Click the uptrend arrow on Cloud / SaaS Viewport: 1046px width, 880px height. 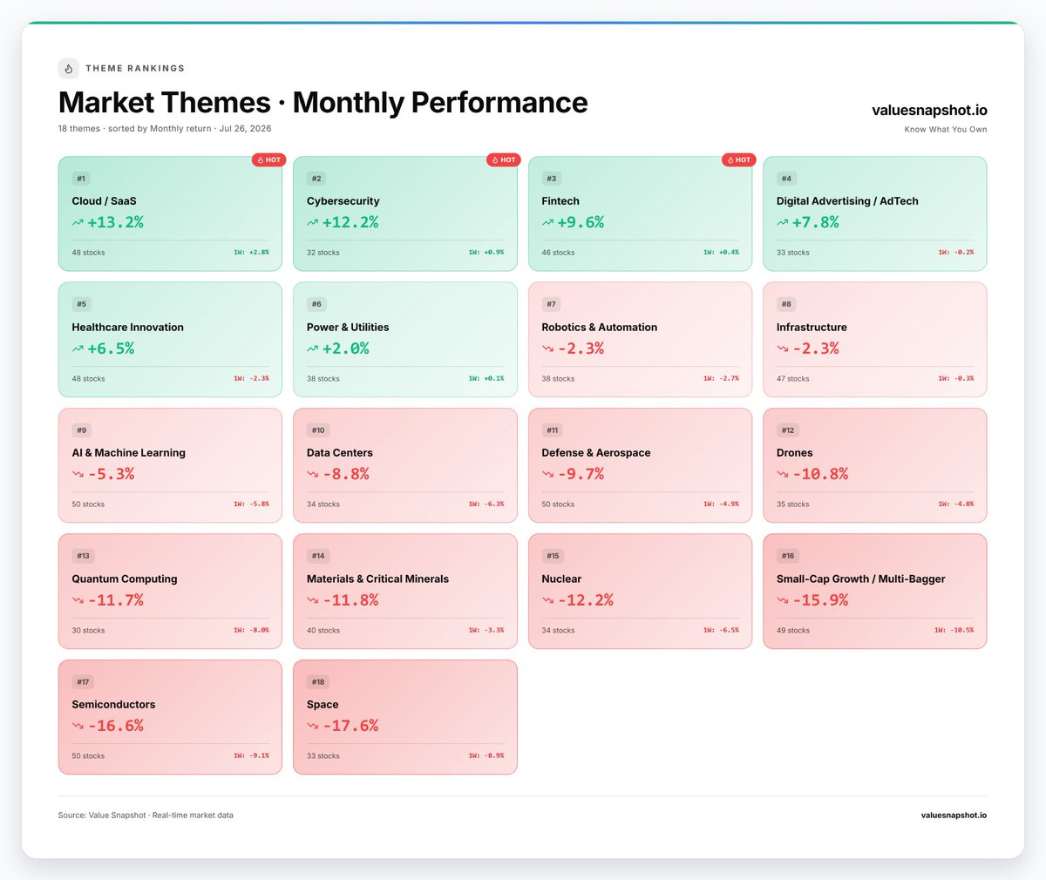[78, 223]
